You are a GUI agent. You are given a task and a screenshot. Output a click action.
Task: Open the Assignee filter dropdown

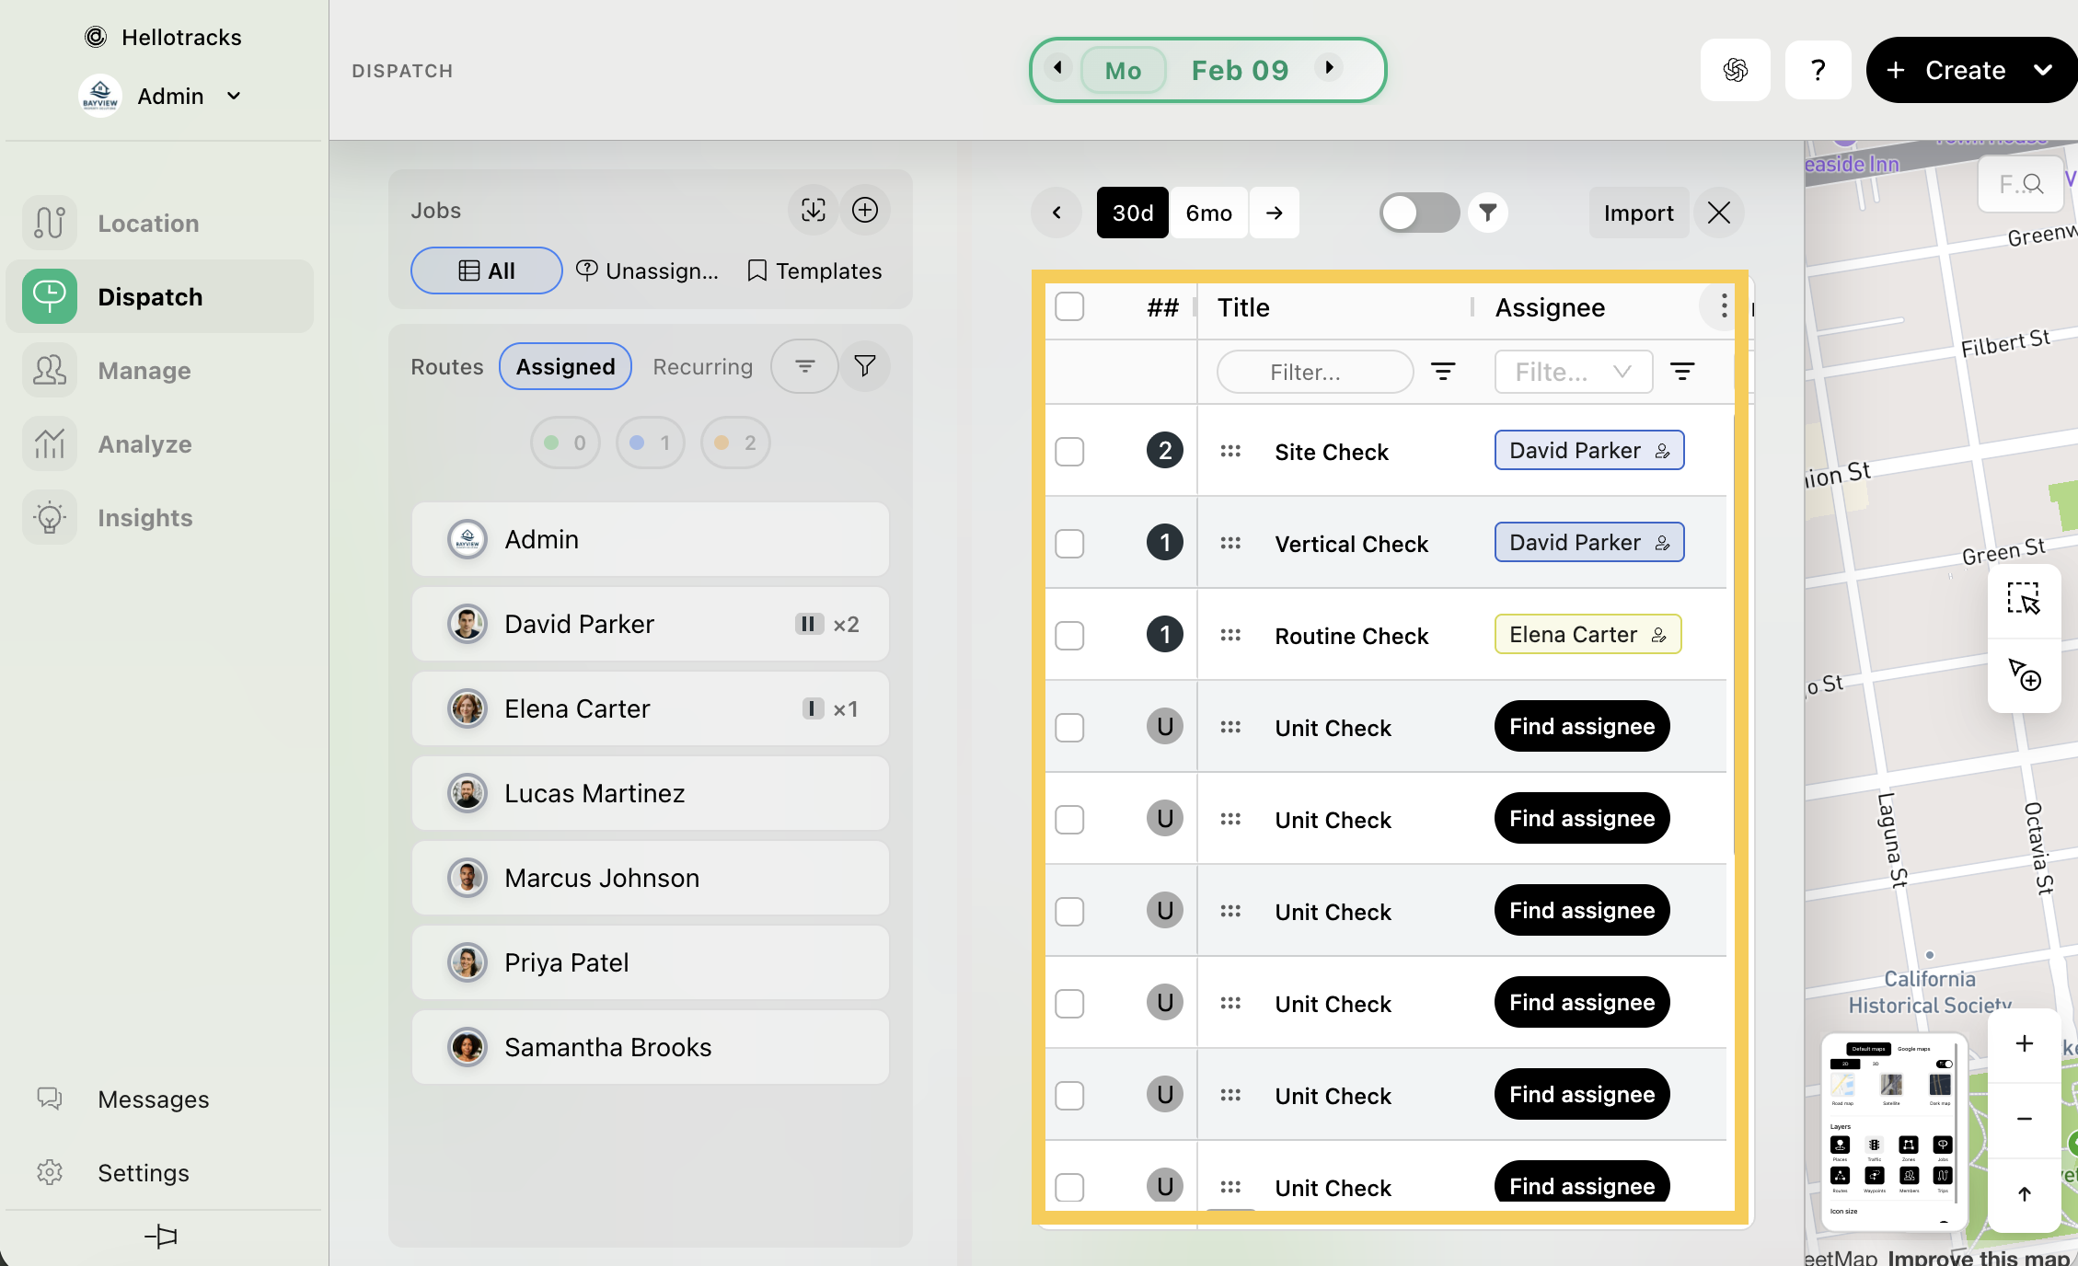coord(1573,372)
